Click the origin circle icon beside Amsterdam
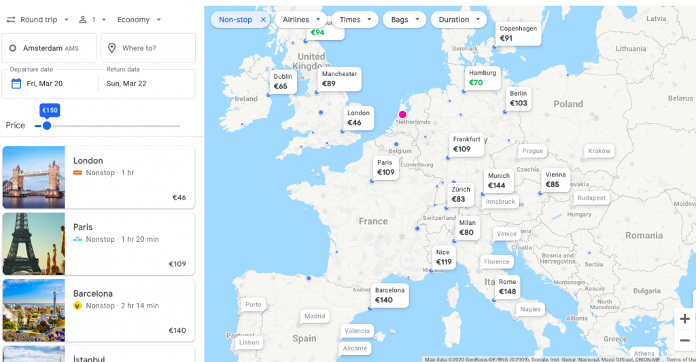This screenshot has width=696, height=362. pyautogui.click(x=13, y=48)
